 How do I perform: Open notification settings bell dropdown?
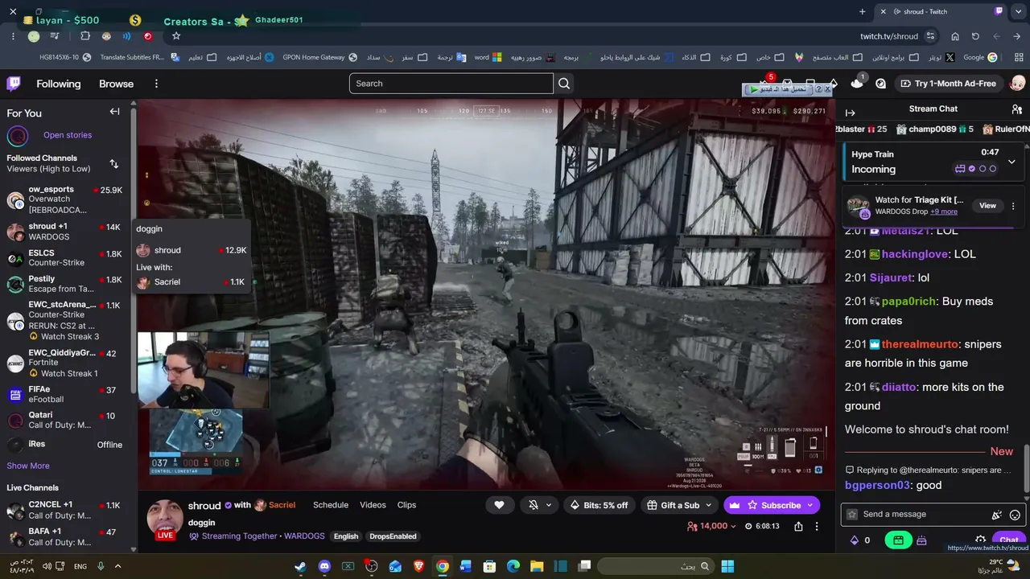(539, 505)
